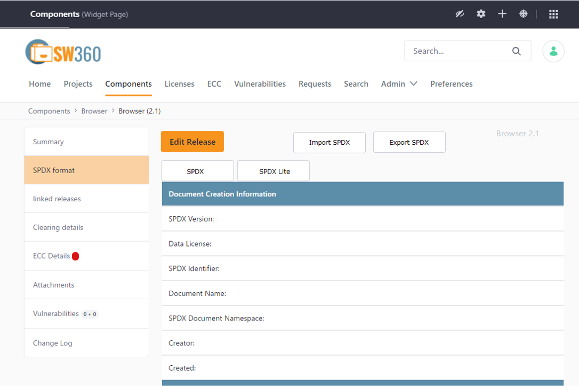Open the Vulnerabilities section showing 0+0
The image size is (579, 386).
55,314
